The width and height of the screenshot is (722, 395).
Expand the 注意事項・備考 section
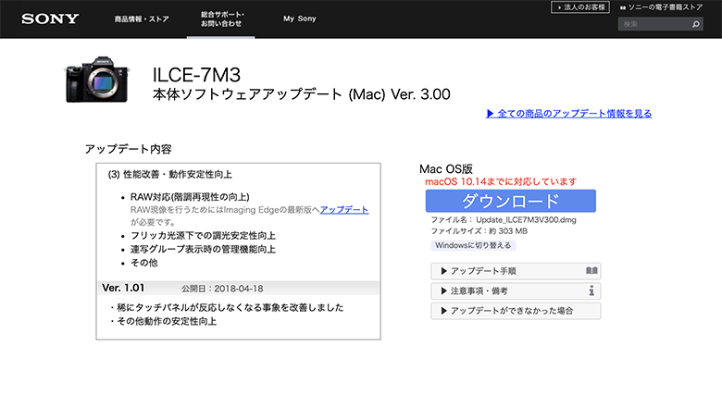(516, 291)
